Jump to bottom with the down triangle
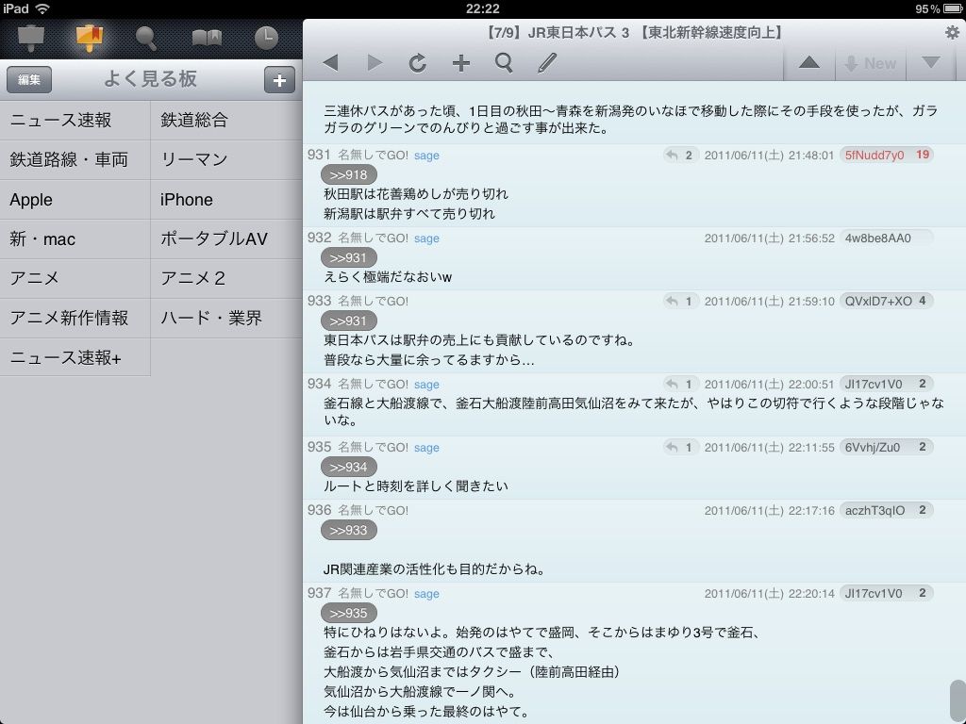 (x=931, y=63)
